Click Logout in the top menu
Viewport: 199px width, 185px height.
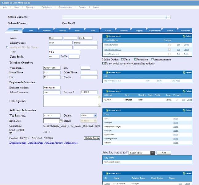pos(96,7)
